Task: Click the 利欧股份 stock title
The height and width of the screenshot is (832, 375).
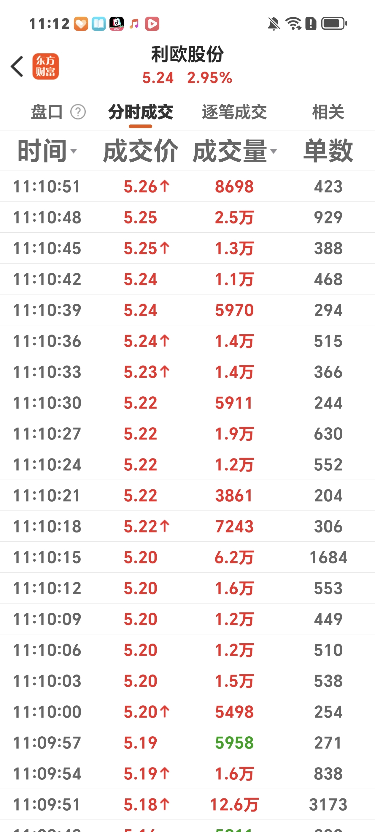Action: [x=187, y=54]
